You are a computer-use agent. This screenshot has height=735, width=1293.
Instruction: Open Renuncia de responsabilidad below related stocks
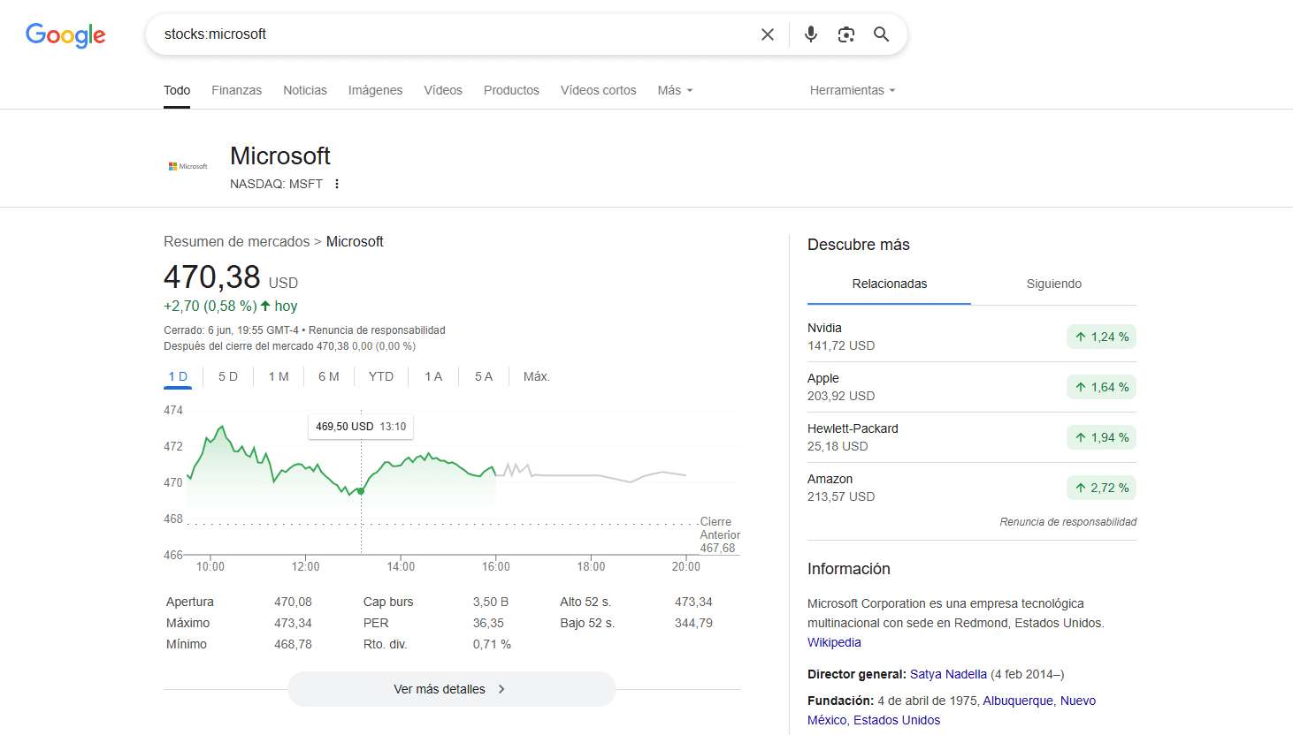pyautogui.click(x=1068, y=522)
